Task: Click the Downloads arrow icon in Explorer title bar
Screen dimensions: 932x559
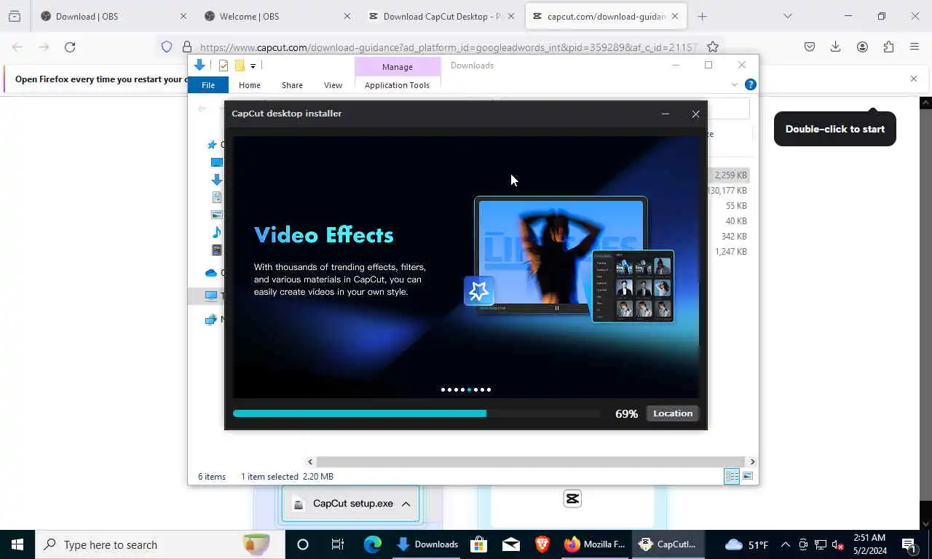Action: [x=200, y=65]
